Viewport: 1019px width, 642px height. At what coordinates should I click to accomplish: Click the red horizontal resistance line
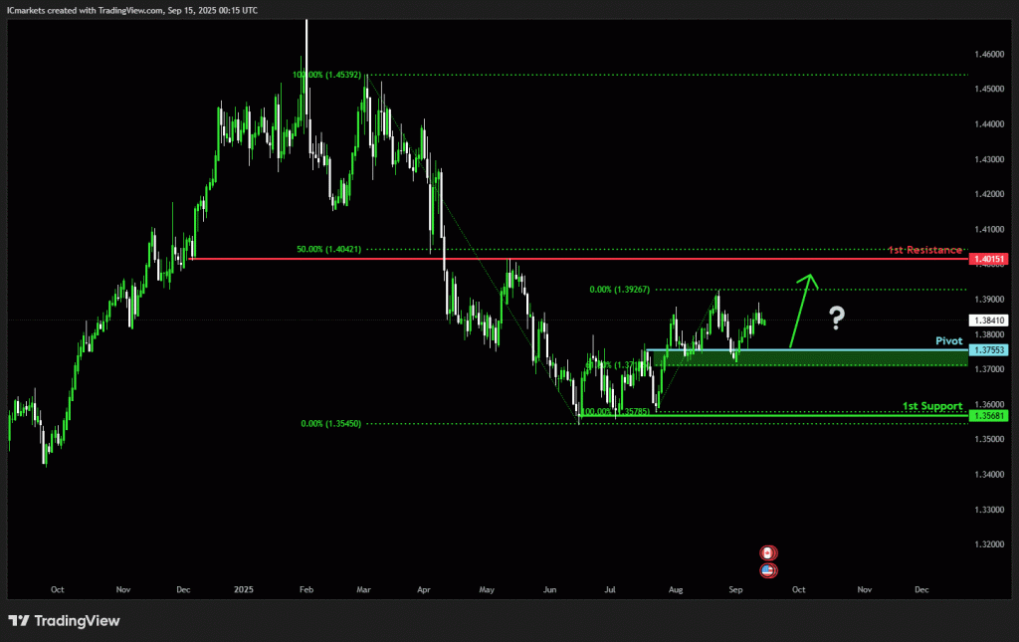[578, 259]
